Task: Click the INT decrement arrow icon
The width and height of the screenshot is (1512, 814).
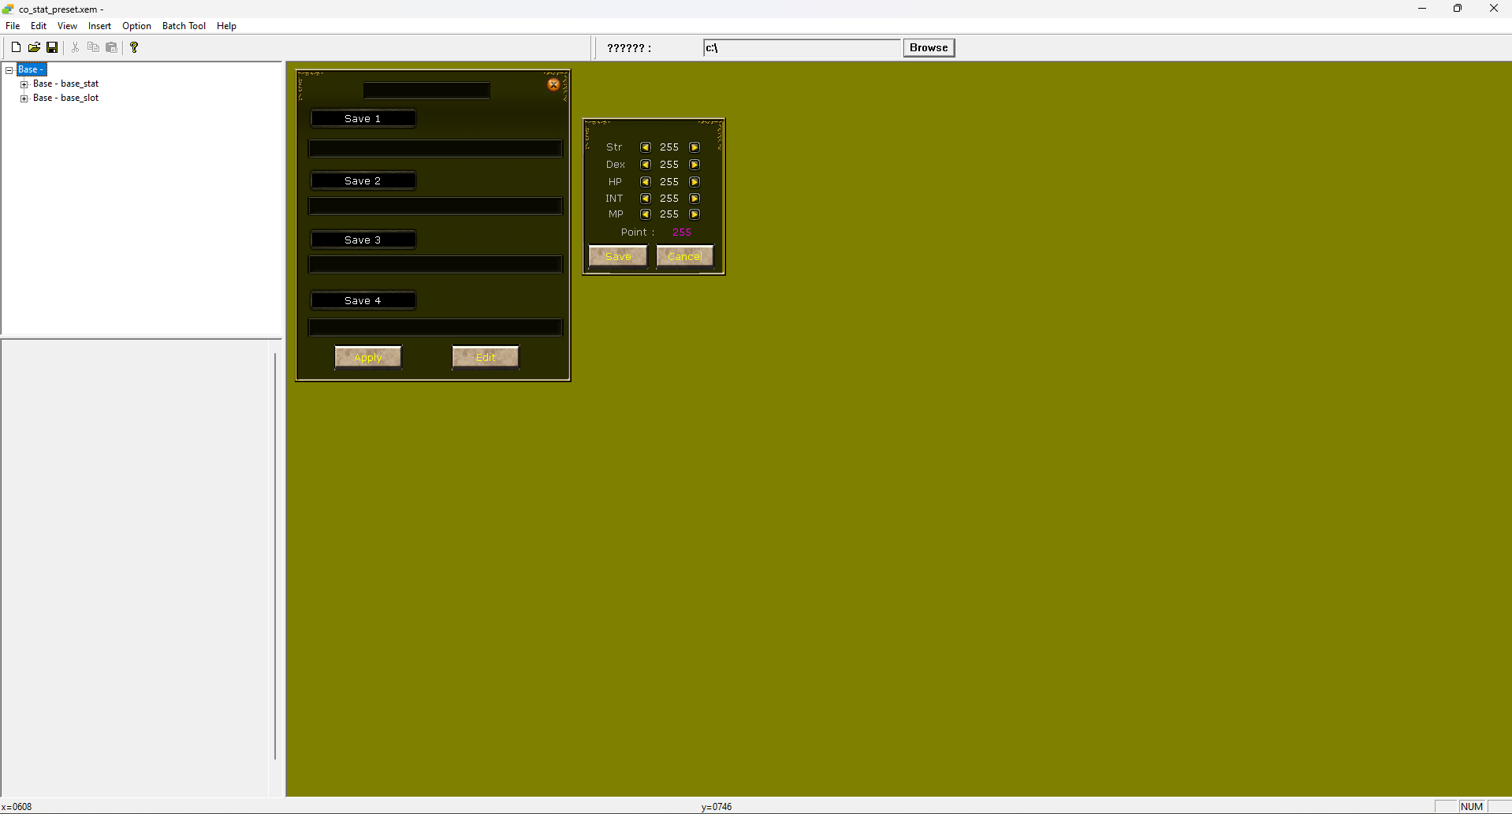Action: [645, 198]
